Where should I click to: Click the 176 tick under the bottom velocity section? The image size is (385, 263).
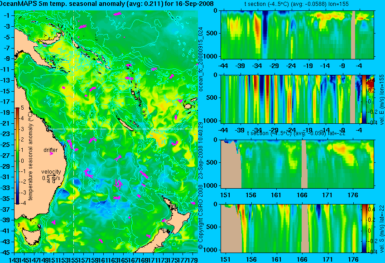353,259
